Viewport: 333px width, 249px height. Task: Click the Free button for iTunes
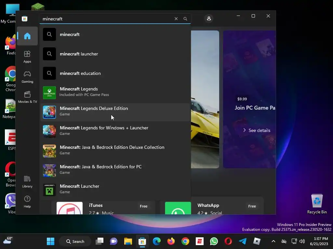pos(143,206)
